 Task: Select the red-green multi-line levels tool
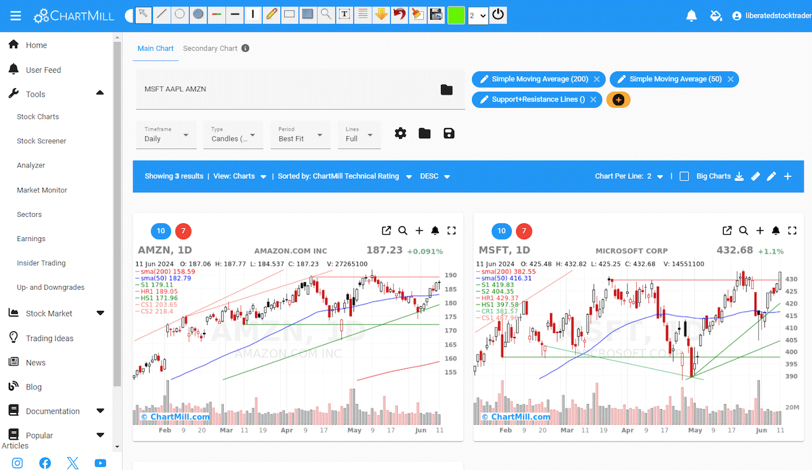pos(363,14)
